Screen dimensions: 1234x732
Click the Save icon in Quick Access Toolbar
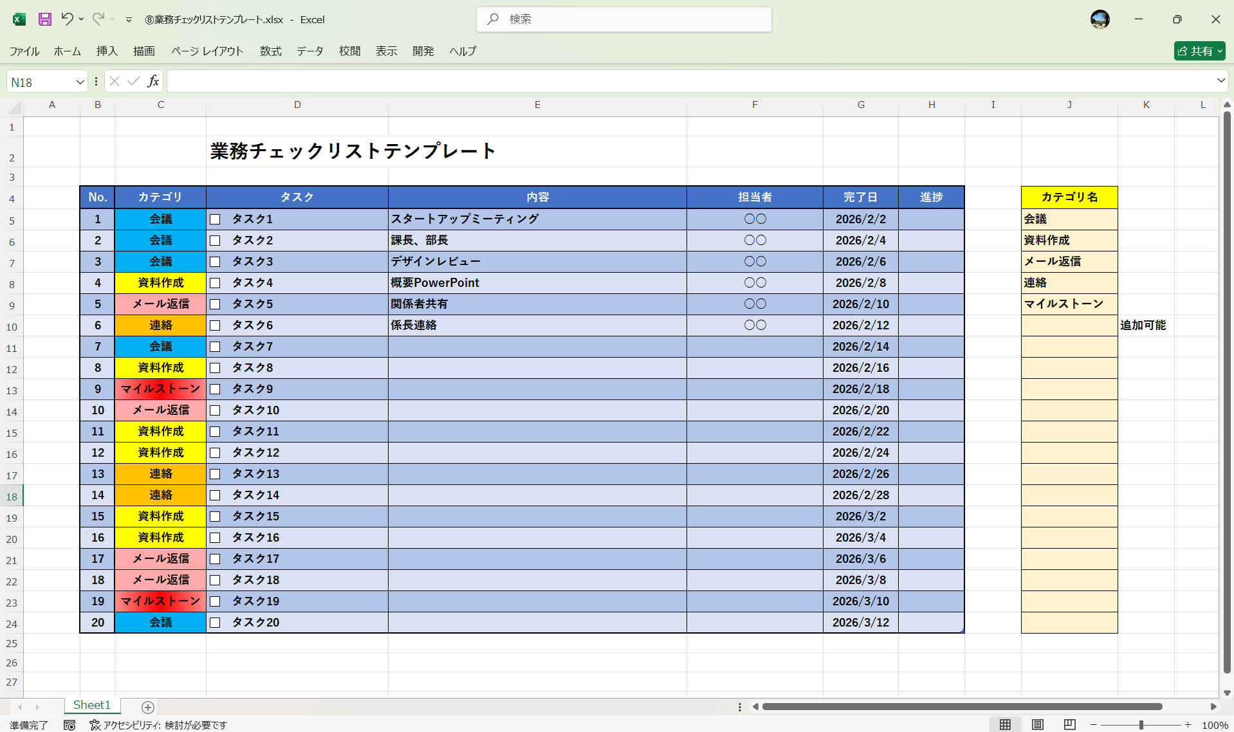pos(44,19)
